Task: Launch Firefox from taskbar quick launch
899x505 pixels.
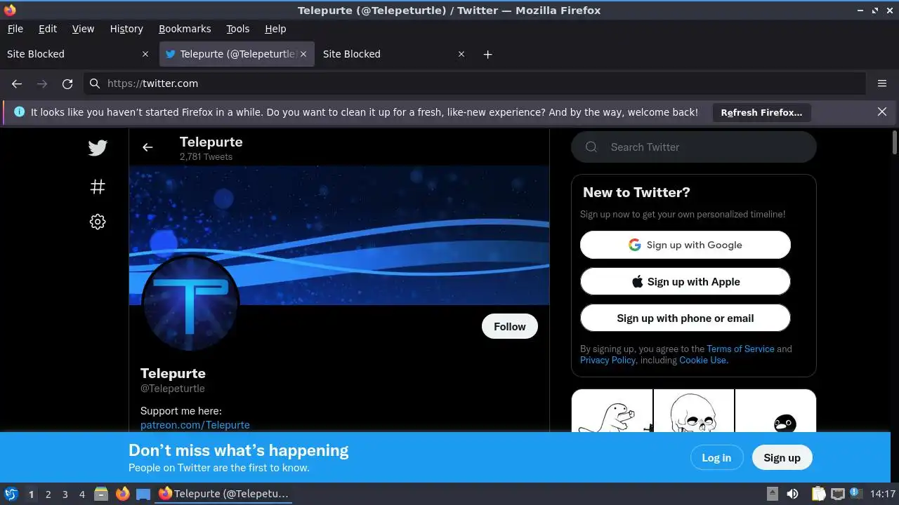Action: pos(122,494)
